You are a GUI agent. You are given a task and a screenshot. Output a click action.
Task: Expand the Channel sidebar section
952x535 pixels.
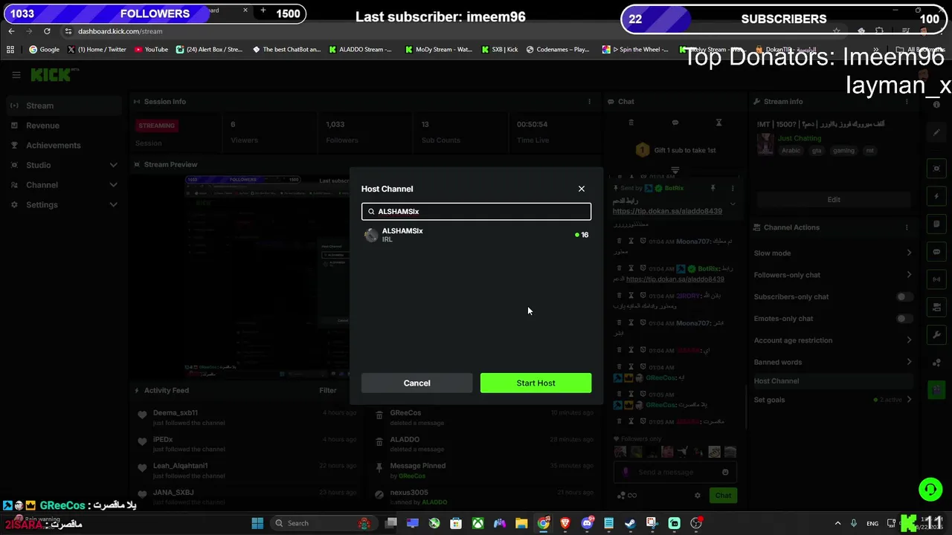click(x=63, y=185)
